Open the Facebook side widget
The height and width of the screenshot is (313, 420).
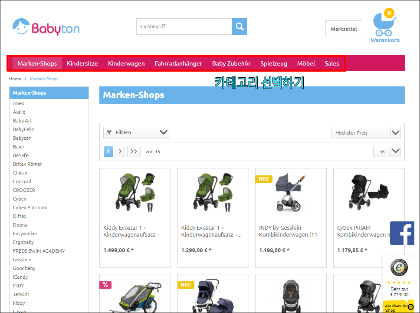[x=402, y=233]
